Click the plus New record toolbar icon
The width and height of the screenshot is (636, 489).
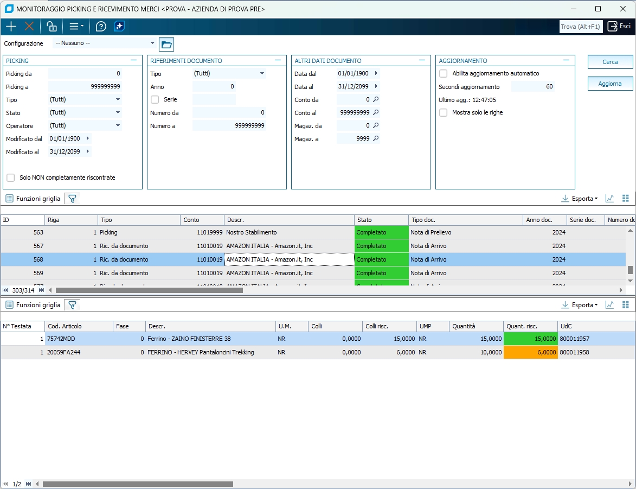click(x=11, y=27)
